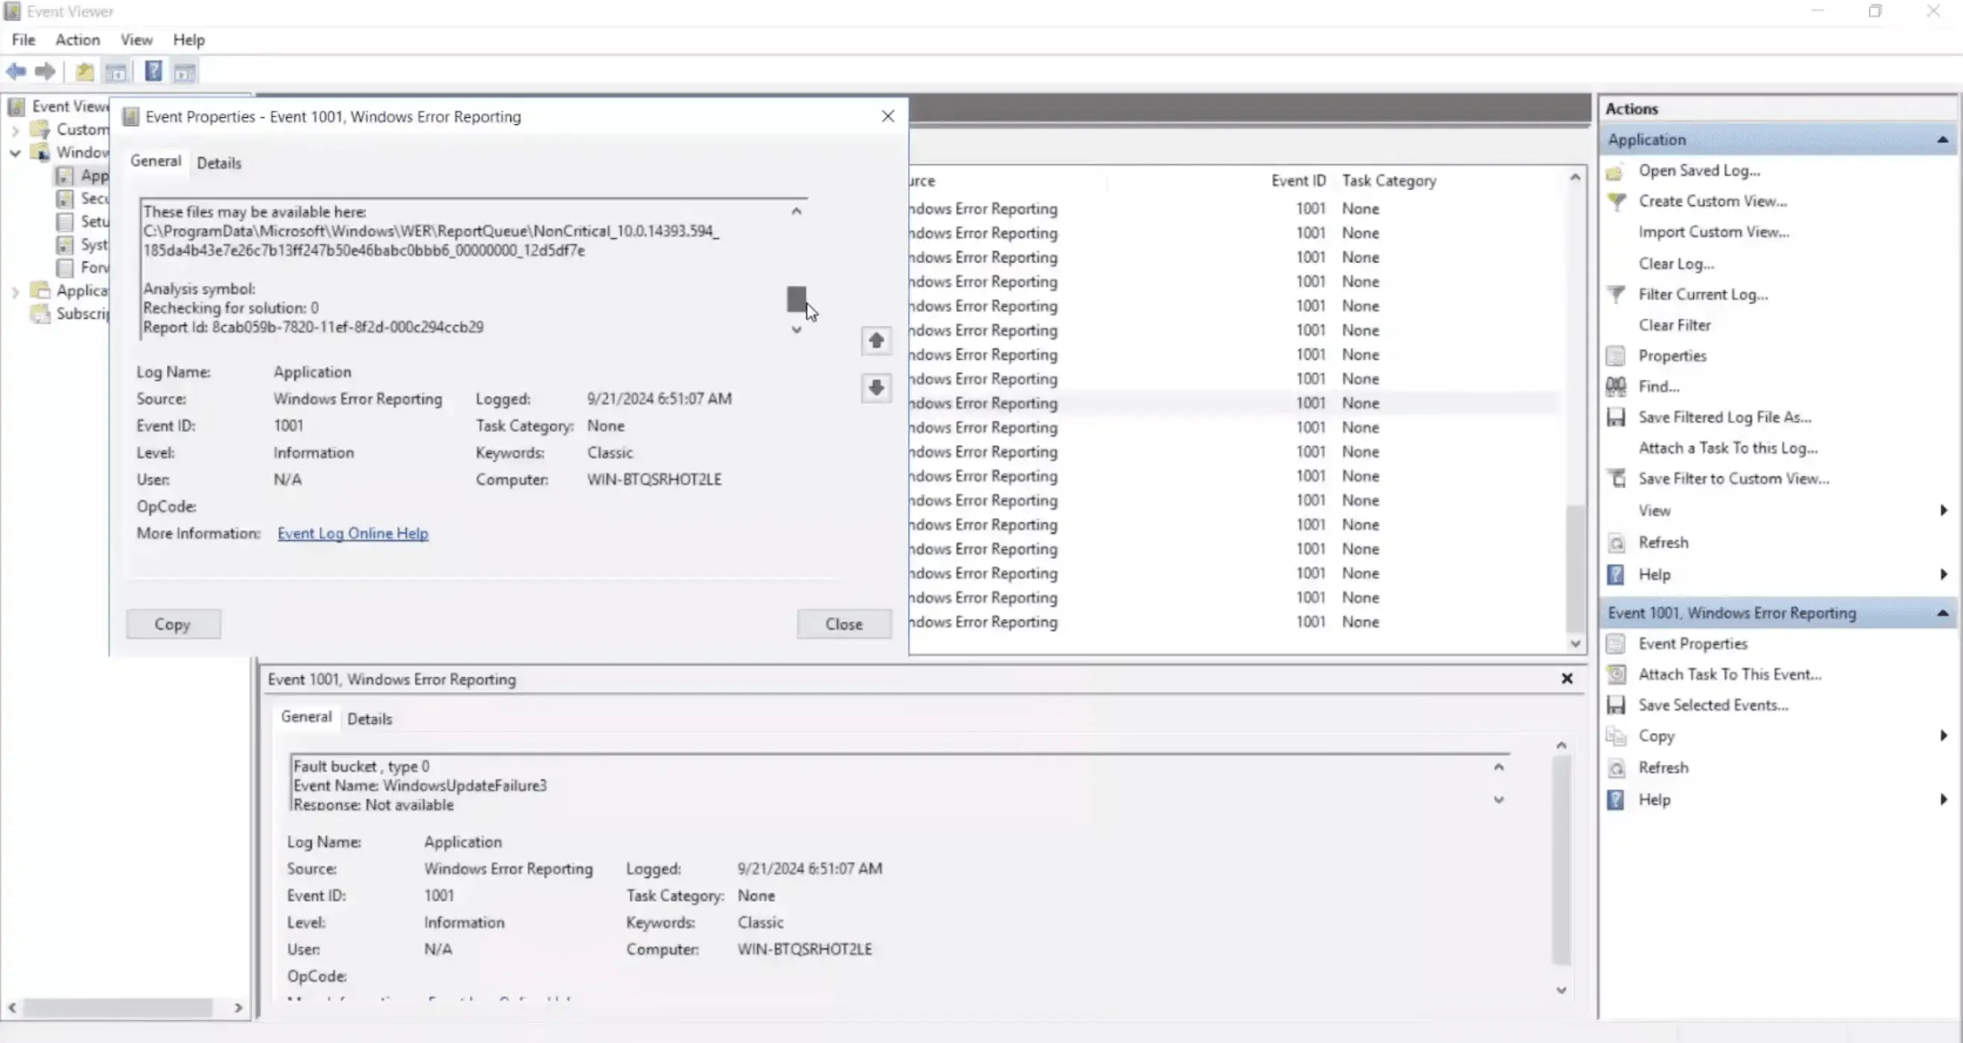Open the Event Log Online Help link
The width and height of the screenshot is (1963, 1043).
point(353,534)
